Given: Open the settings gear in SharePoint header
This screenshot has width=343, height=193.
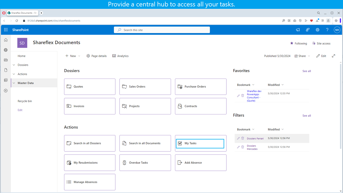Looking at the screenshot, I should (x=317, y=30).
